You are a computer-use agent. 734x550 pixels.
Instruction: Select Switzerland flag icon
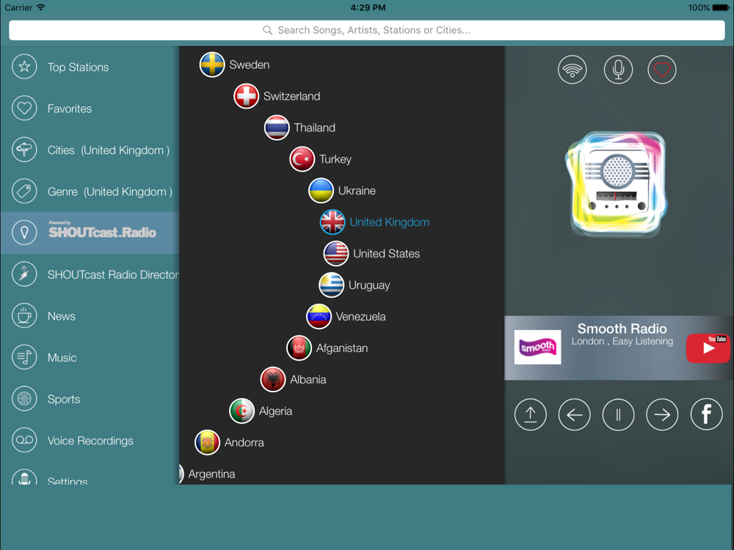tap(246, 96)
